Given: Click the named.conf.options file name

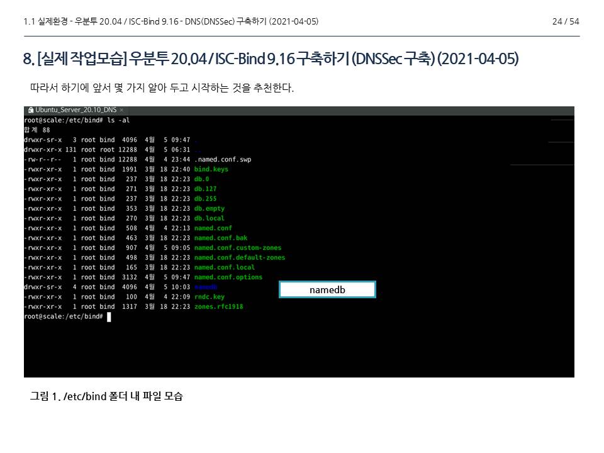Looking at the screenshot, I should (228, 277).
